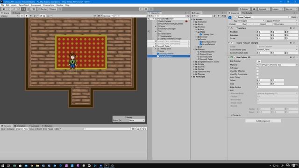
Task: Open the Layers dropdown in top toolbar
Action: click(x=278, y=9)
